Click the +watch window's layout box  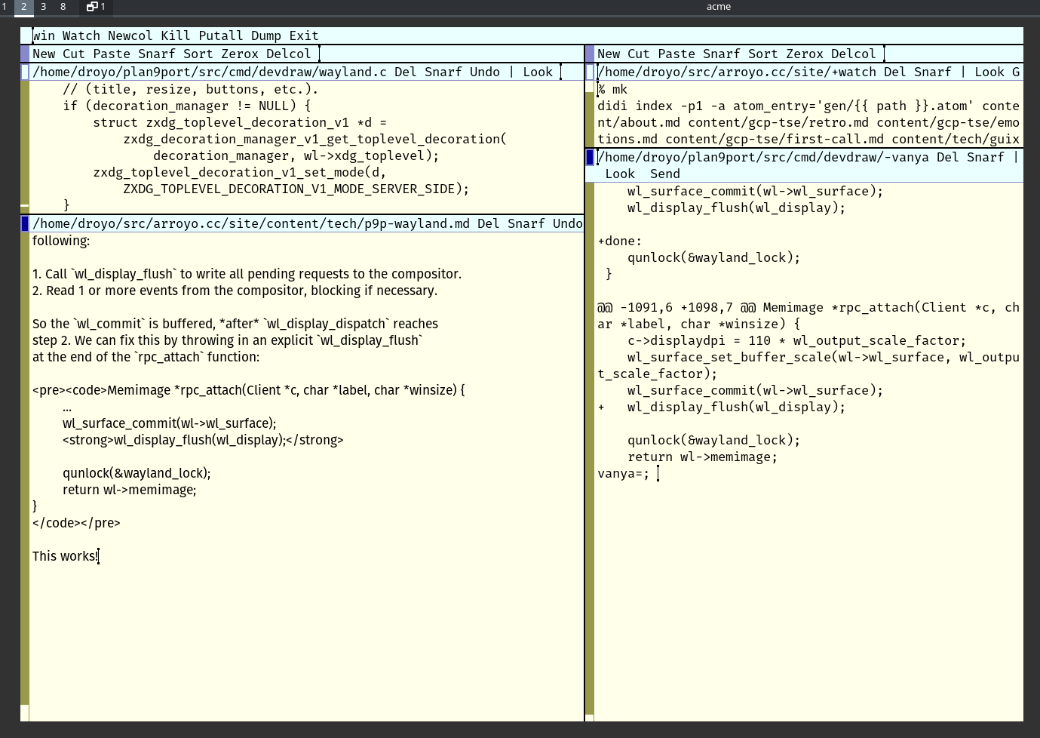tap(590, 72)
